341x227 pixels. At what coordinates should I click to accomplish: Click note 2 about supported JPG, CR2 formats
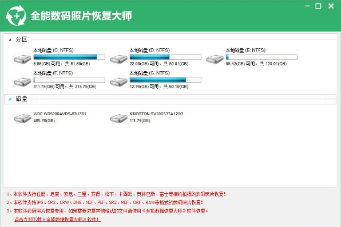(x=105, y=202)
